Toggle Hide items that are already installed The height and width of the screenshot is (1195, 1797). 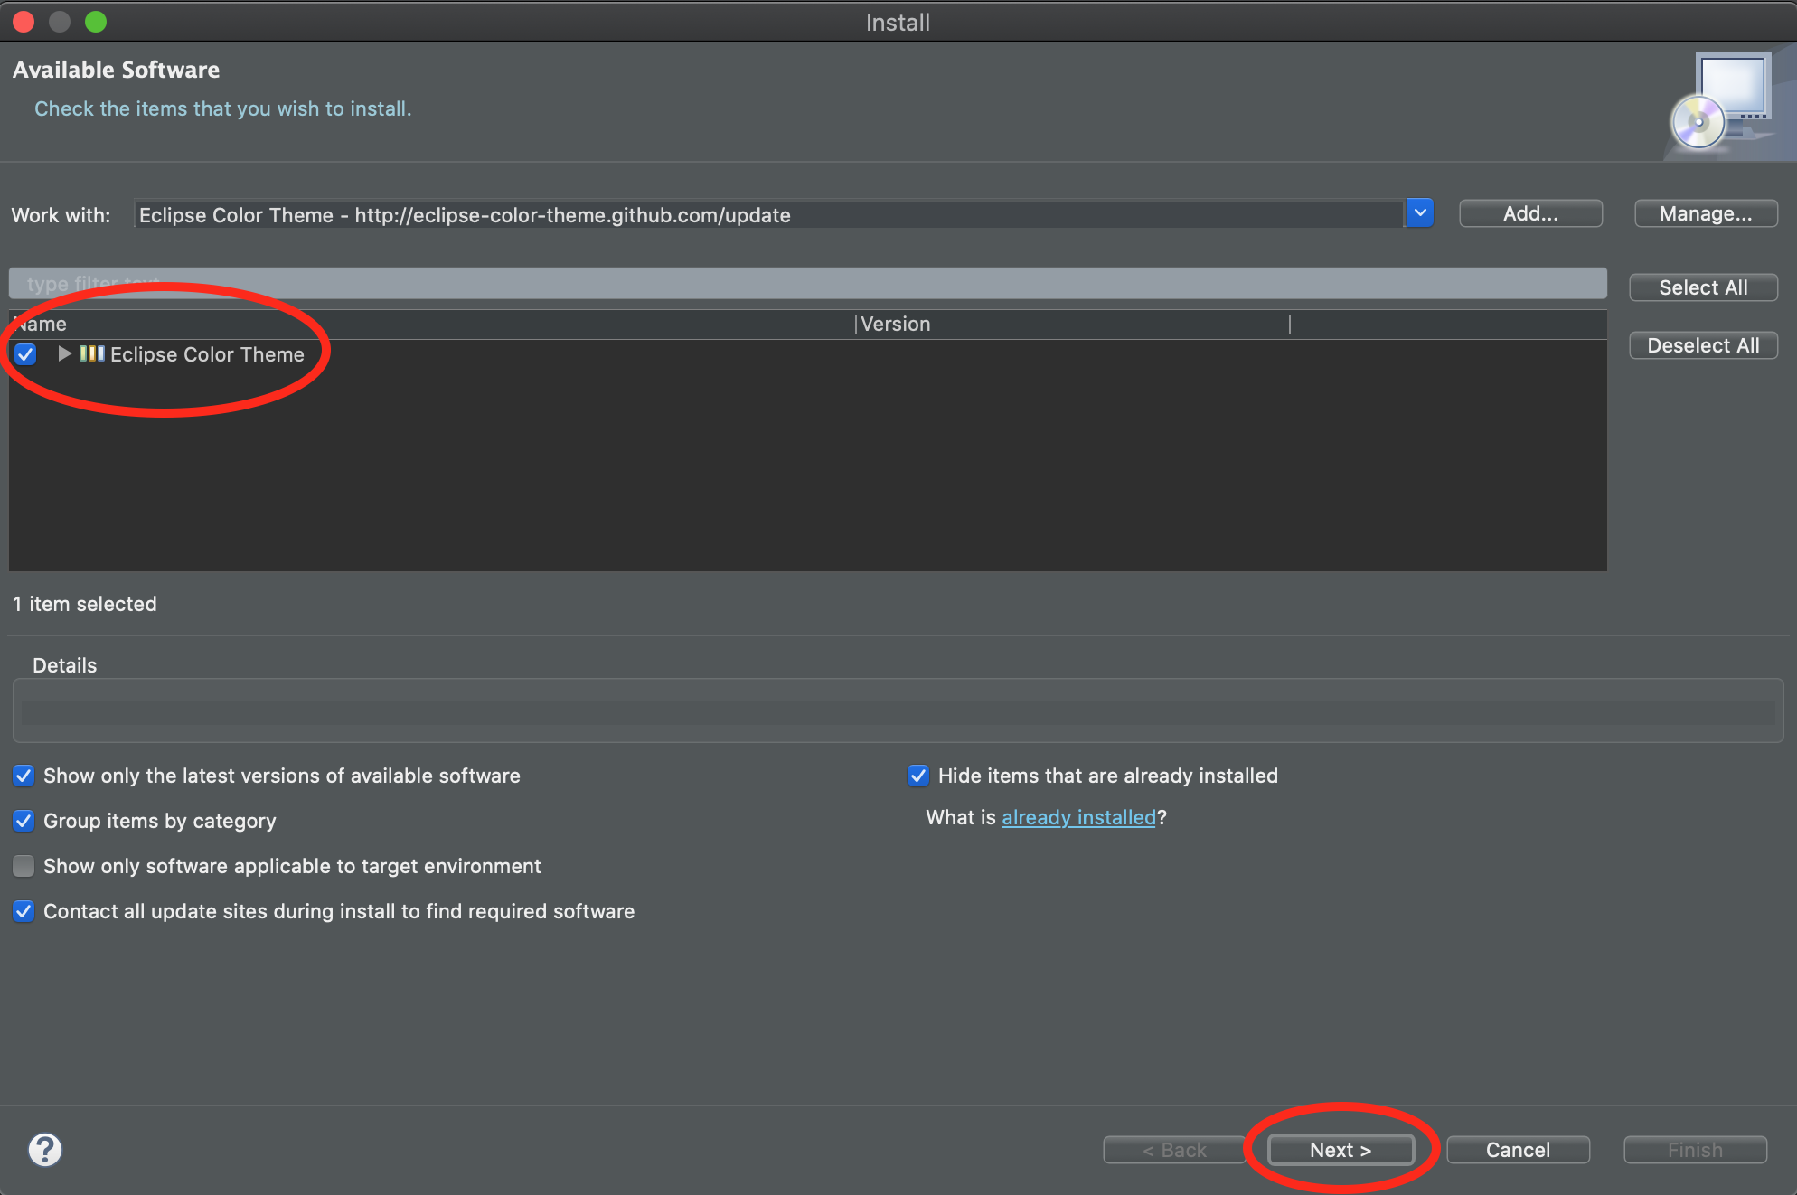pyautogui.click(x=917, y=776)
